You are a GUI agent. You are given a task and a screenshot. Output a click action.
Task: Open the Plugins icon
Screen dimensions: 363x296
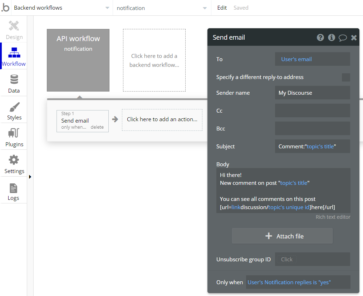tap(14, 134)
